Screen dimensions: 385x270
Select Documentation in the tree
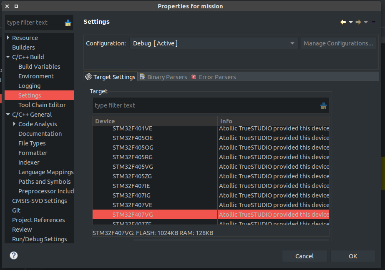(x=40, y=134)
